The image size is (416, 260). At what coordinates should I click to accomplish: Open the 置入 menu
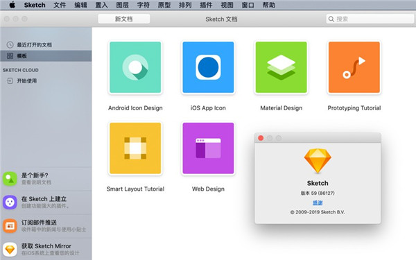[102, 5]
